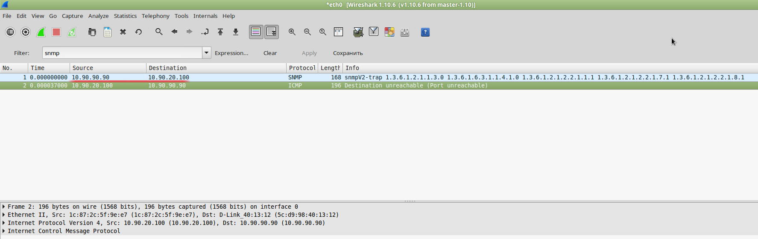Open the Tools menu
758x239 pixels.
pos(181,16)
